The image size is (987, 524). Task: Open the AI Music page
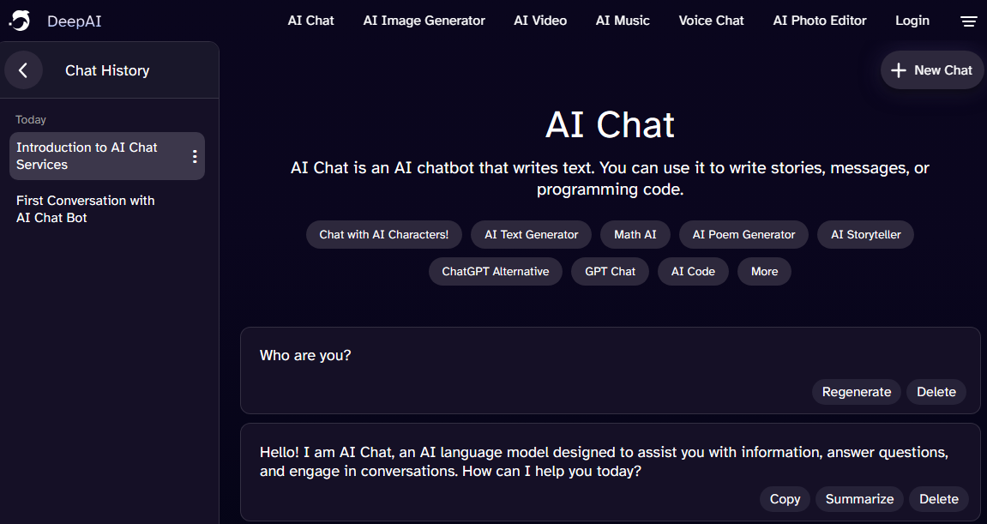click(x=623, y=20)
